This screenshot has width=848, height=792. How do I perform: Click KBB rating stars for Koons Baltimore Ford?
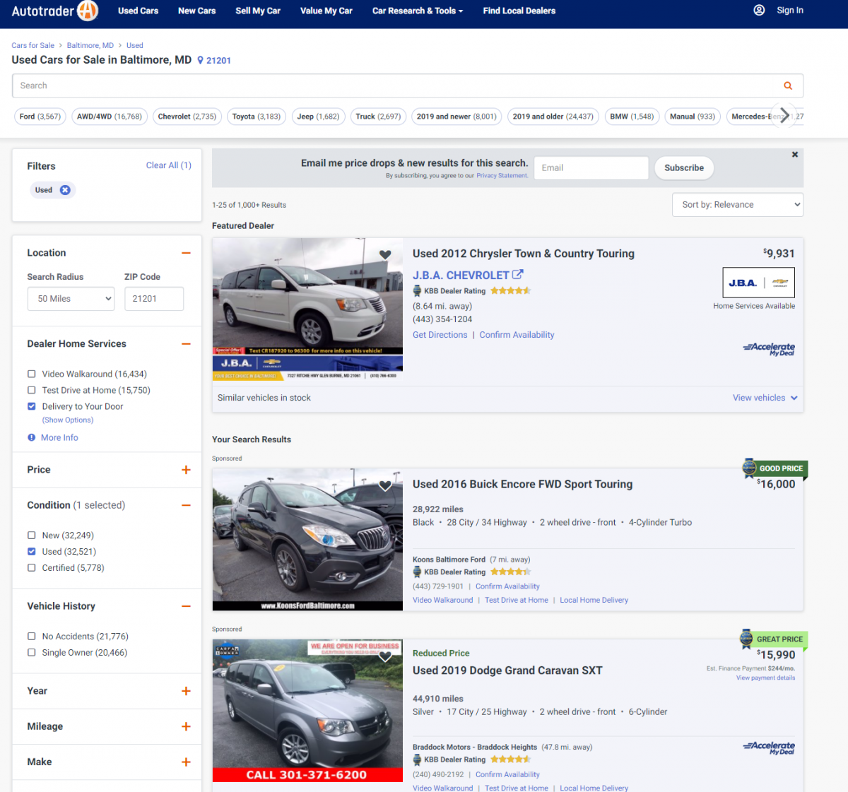click(x=510, y=572)
